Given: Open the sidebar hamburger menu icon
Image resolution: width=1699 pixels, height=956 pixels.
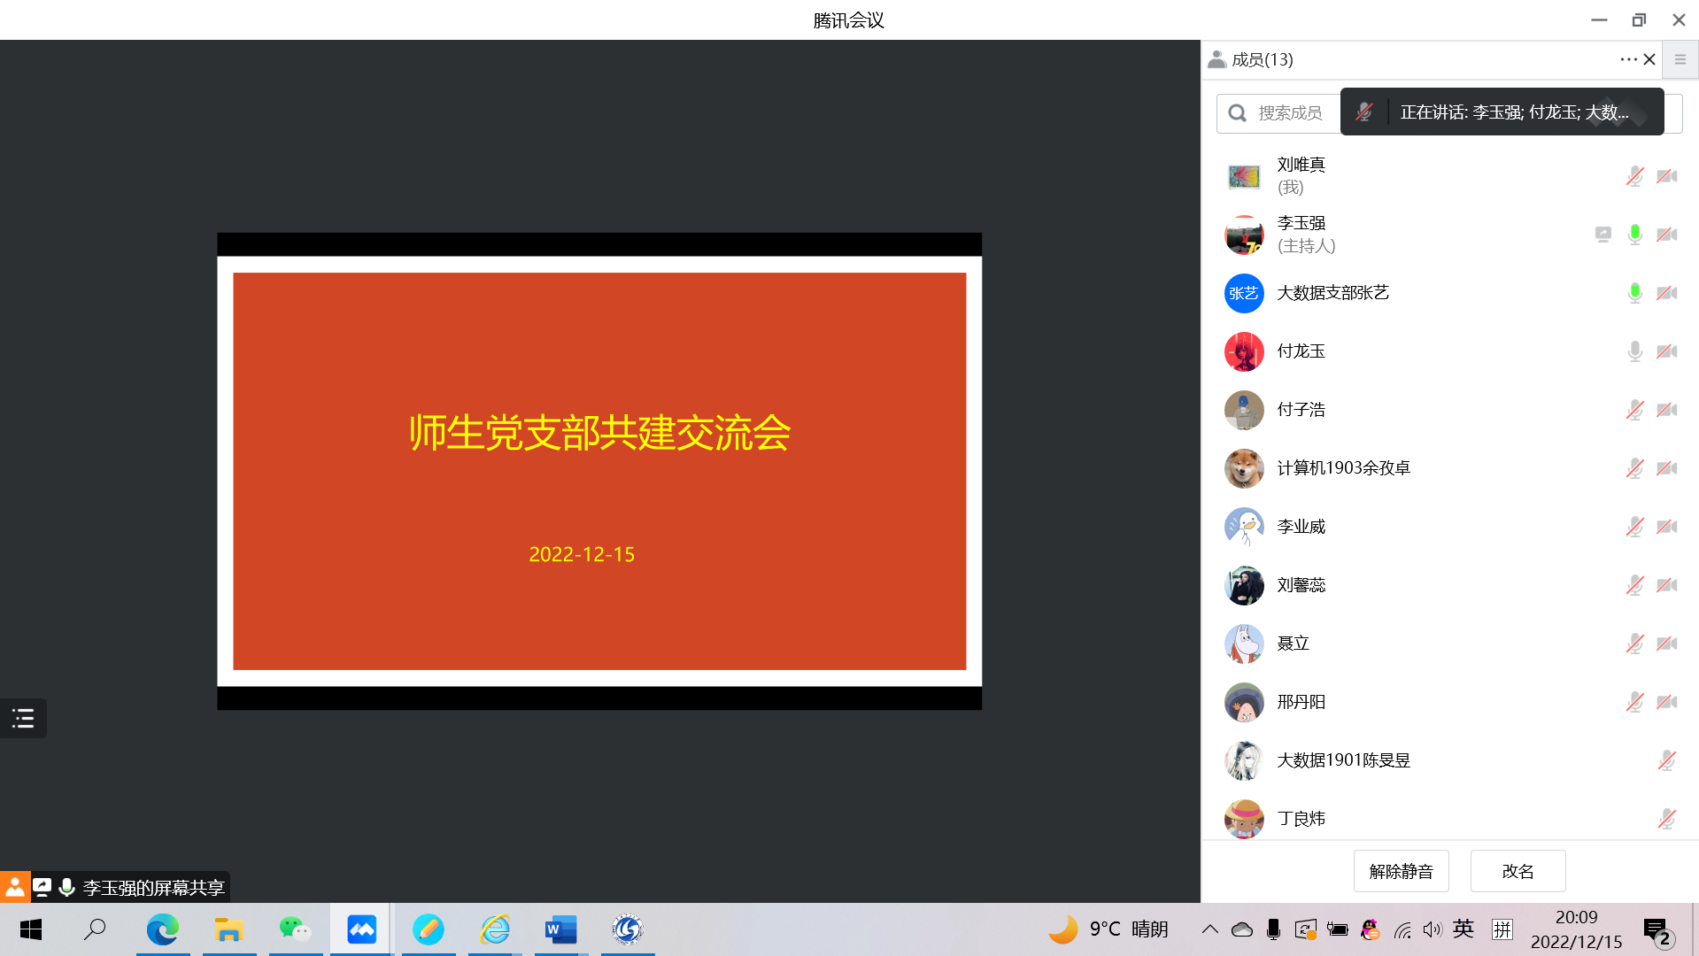Looking at the screenshot, I should (1680, 59).
